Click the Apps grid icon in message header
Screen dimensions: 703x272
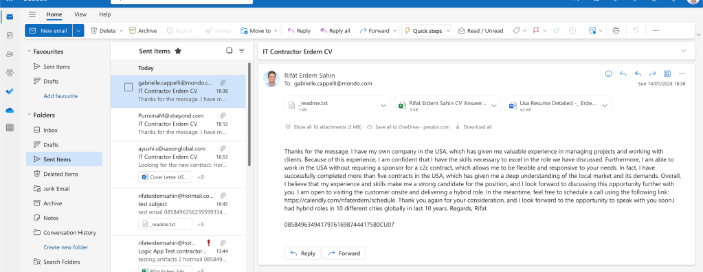point(667,73)
